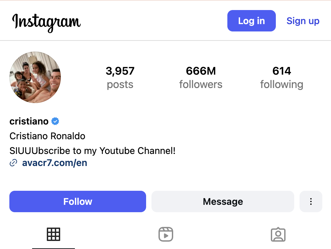Follow the cristiano account
The width and height of the screenshot is (331, 249).
[78, 201]
